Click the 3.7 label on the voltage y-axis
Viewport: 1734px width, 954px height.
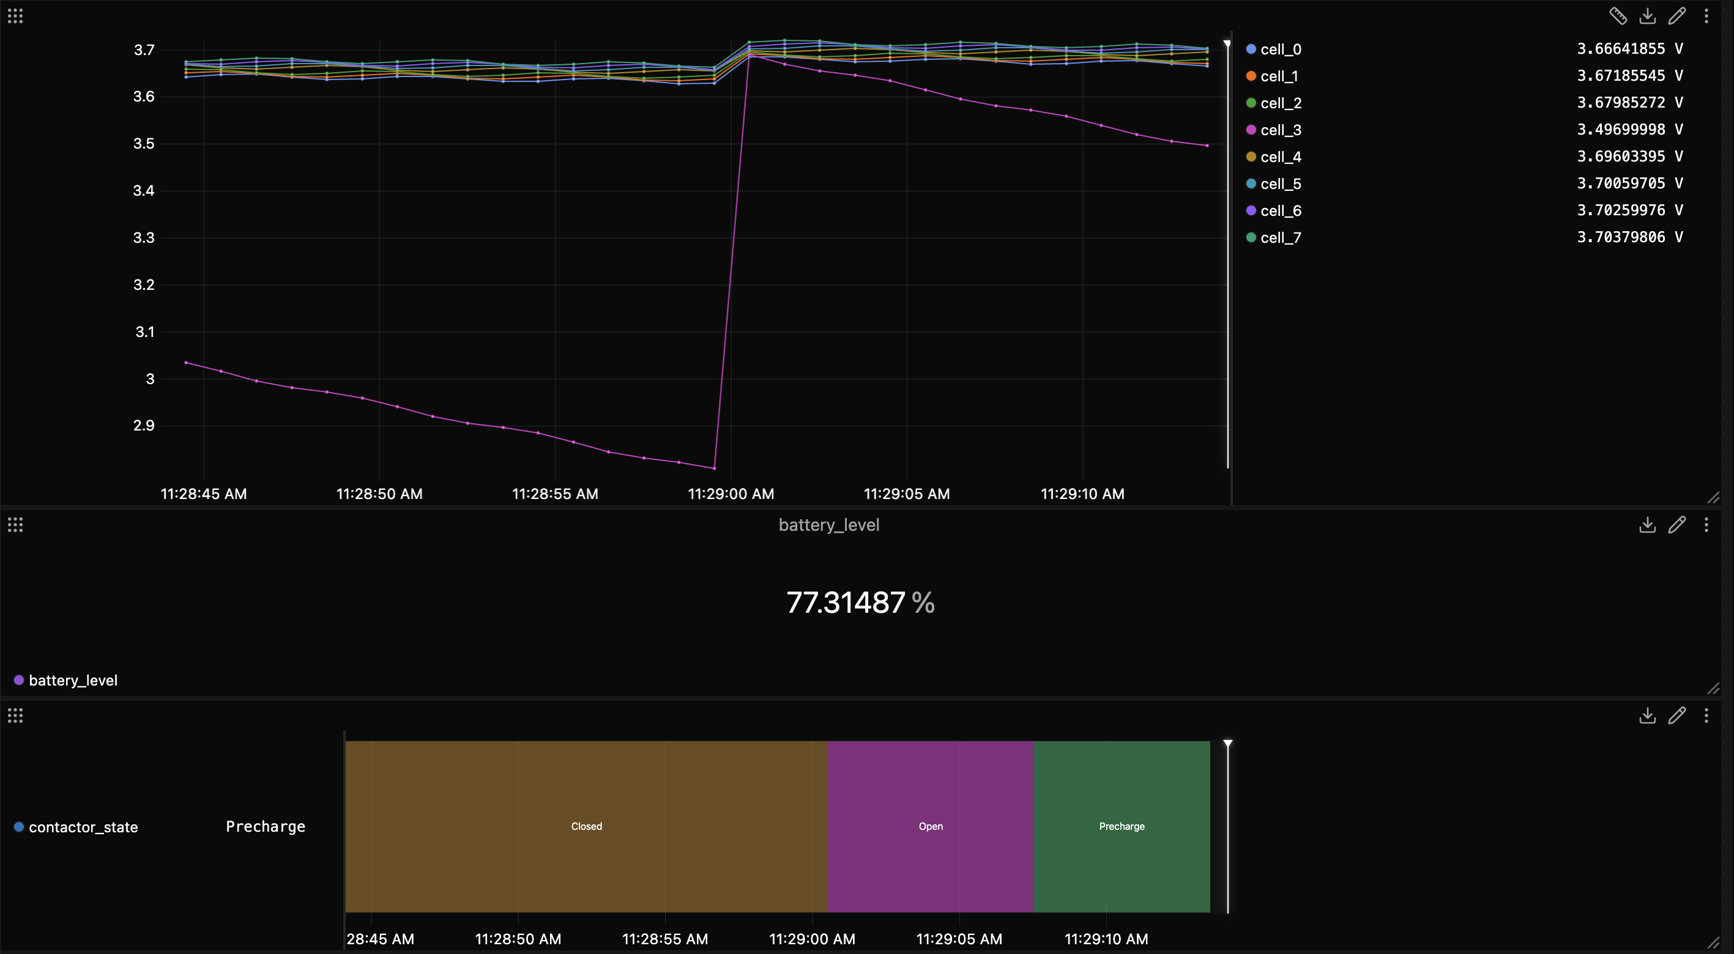click(x=144, y=50)
